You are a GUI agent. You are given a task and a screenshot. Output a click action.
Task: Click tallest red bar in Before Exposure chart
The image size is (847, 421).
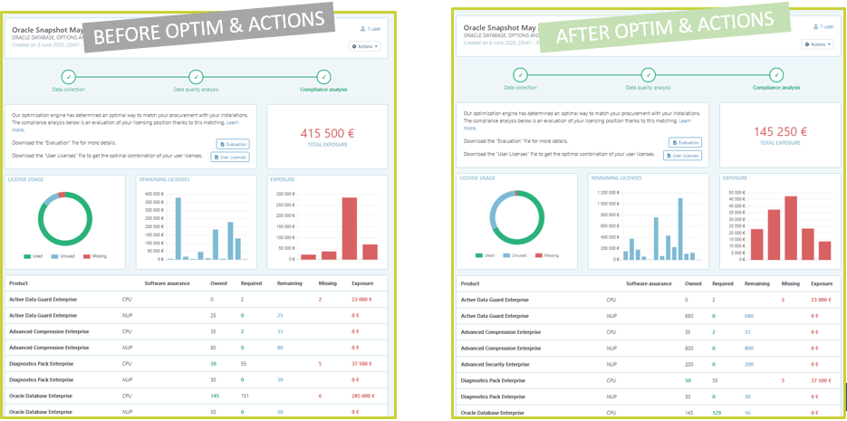click(350, 228)
